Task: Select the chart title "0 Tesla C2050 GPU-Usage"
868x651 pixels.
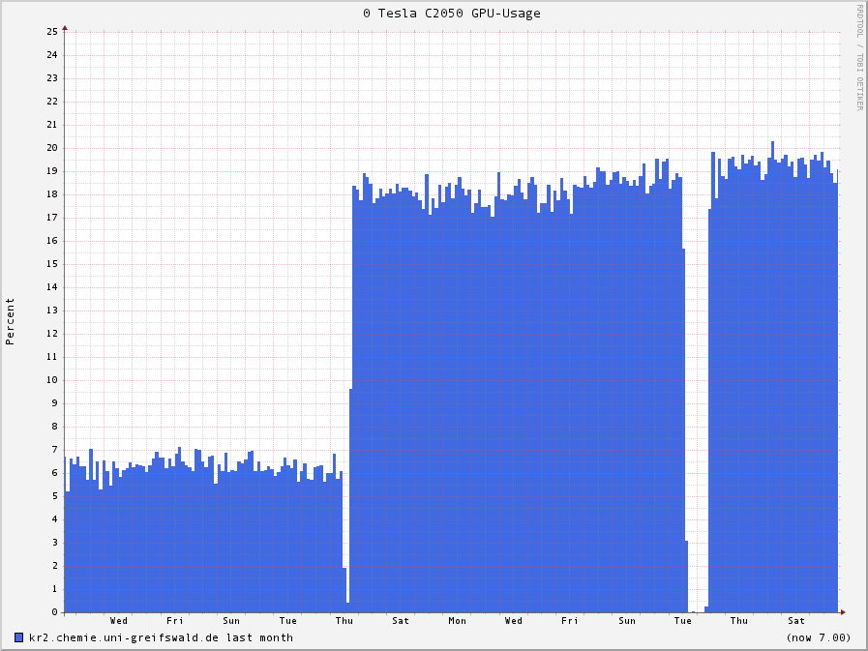Action: tap(452, 14)
